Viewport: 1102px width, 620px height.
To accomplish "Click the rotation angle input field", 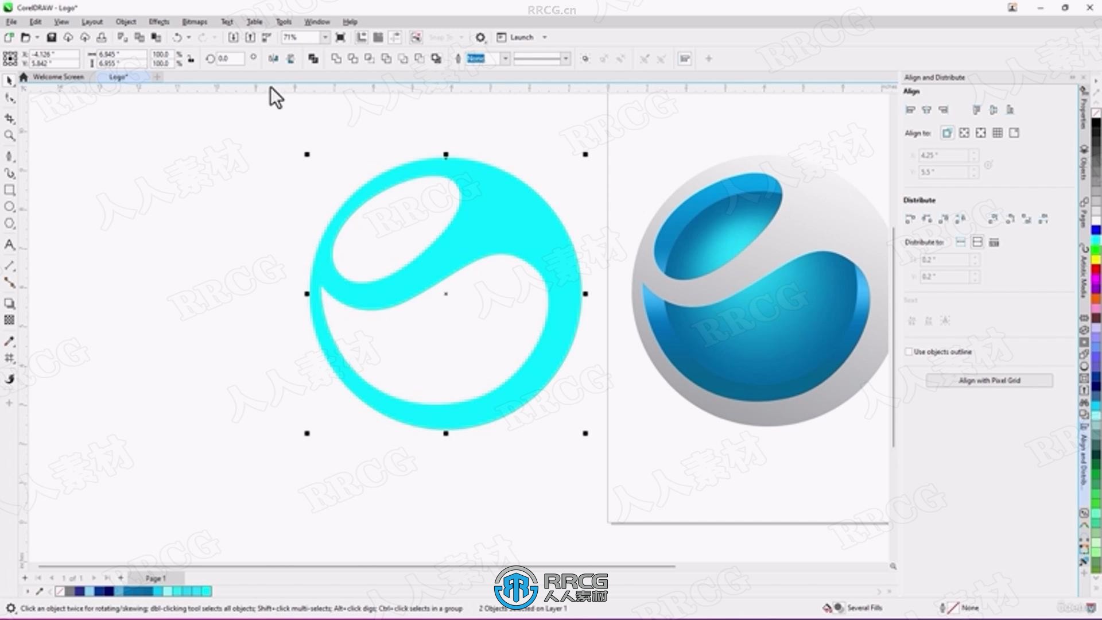I will [230, 59].
